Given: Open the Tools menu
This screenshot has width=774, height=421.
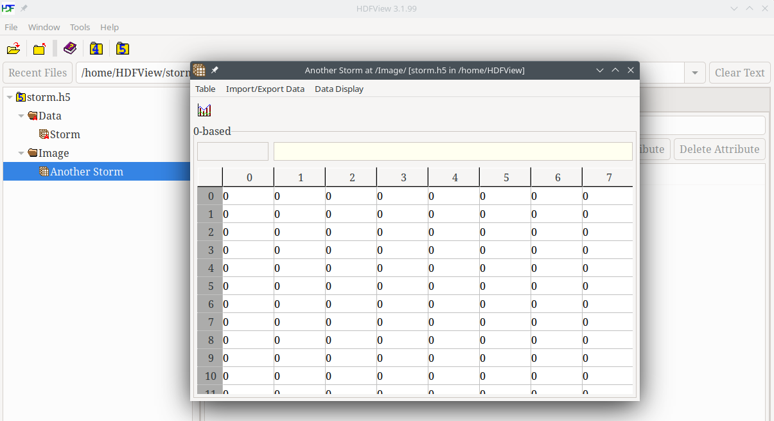Looking at the screenshot, I should pyautogui.click(x=80, y=27).
